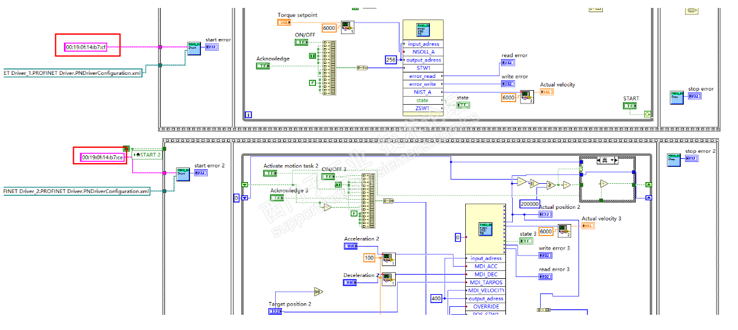Toggle Activate motion task 2 boolean terminal
The height and width of the screenshot is (330, 738).
tap(270, 173)
